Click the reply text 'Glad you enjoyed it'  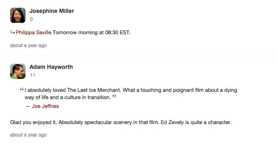click(x=33, y=122)
